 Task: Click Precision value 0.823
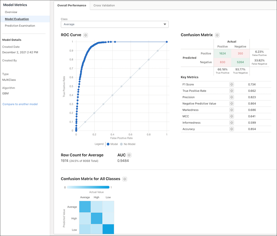point(252,97)
